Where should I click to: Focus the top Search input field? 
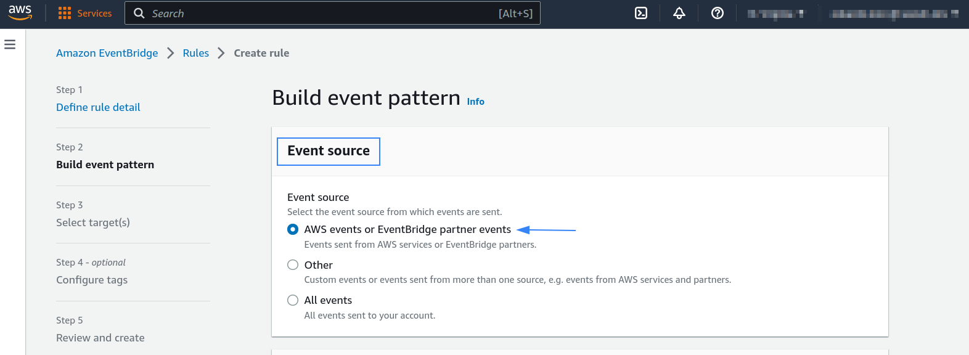click(x=332, y=13)
